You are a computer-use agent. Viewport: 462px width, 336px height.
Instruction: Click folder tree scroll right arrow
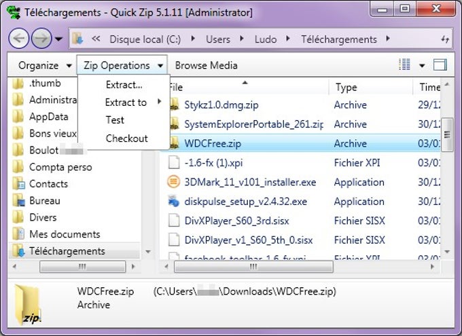coord(133,267)
